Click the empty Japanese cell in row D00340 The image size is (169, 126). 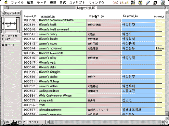click(x=104, y=29)
